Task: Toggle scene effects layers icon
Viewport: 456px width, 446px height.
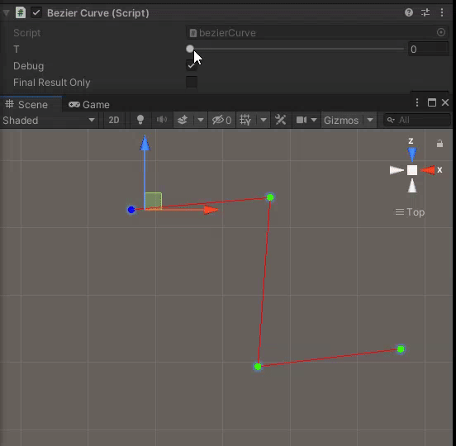Action: pyautogui.click(x=183, y=120)
